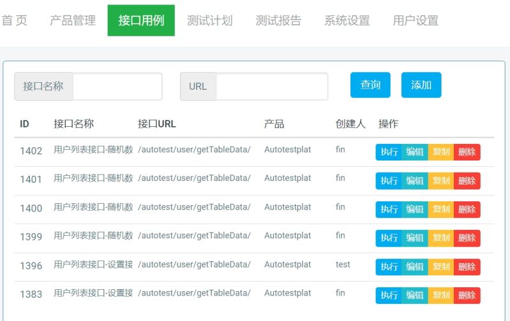Click the 接口名称 column header
The width and height of the screenshot is (510, 321).
(x=74, y=124)
